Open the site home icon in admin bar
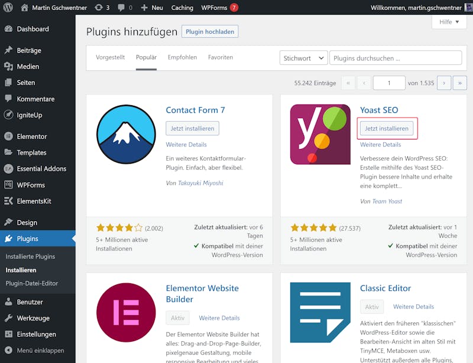473x363 pixels. [x=24, y=8]
